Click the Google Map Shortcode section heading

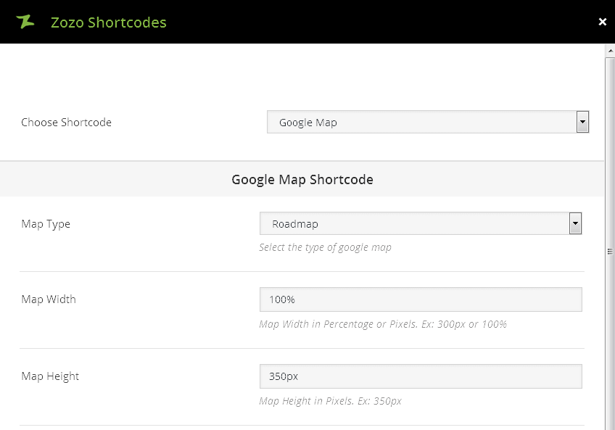pyautogui.click(x=302, y=179)
